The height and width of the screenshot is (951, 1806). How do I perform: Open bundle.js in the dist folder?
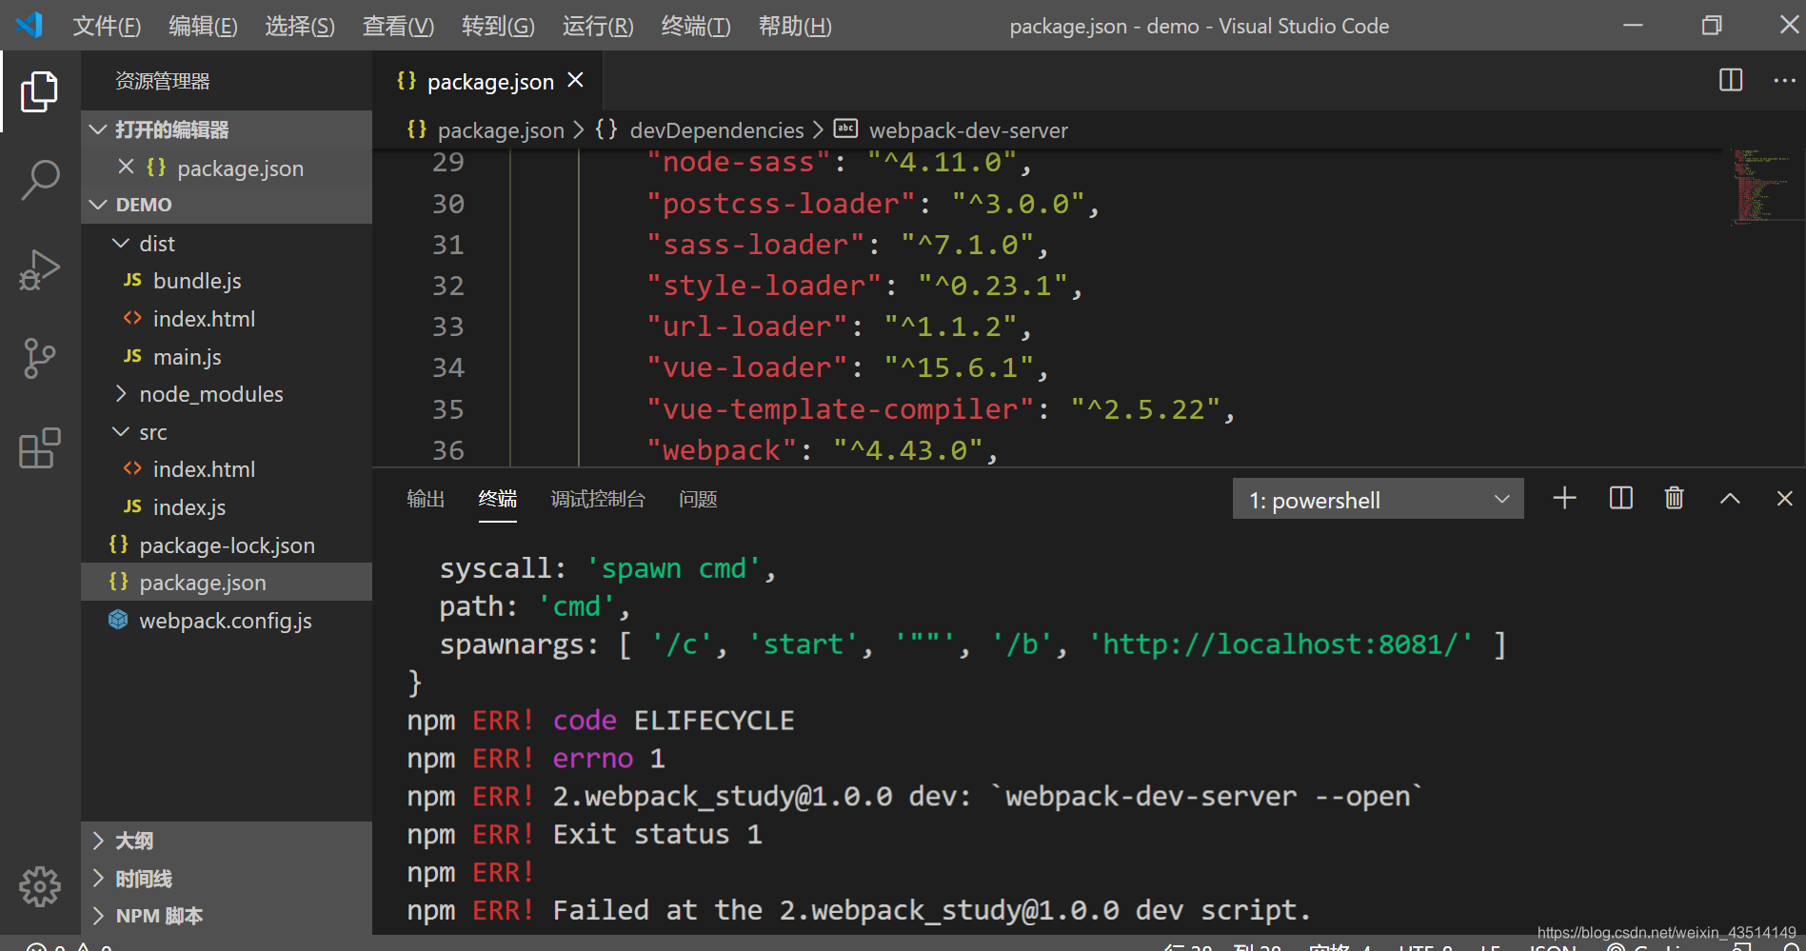tap(197, 281)
